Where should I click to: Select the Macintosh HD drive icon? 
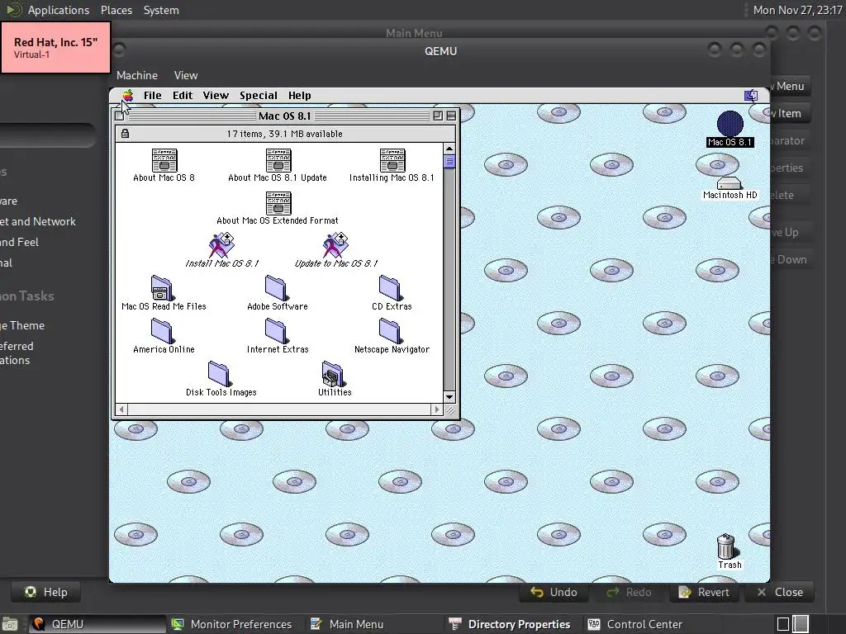pyautogui.click(x=730, y=183)
